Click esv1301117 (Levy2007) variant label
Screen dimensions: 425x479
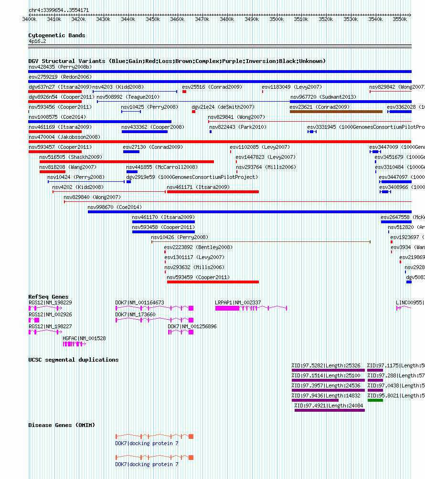[194, 258]
